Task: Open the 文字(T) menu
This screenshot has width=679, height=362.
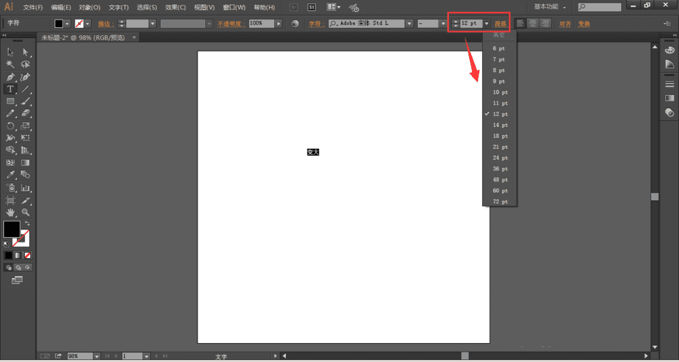Action: pyautogui.click(x=119, y=7)
